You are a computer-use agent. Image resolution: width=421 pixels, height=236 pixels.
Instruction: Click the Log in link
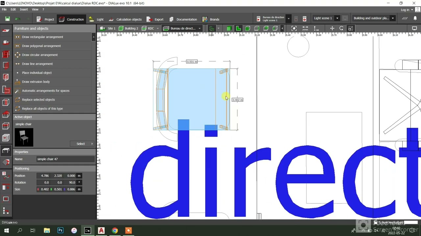click(x=405, y=10)
